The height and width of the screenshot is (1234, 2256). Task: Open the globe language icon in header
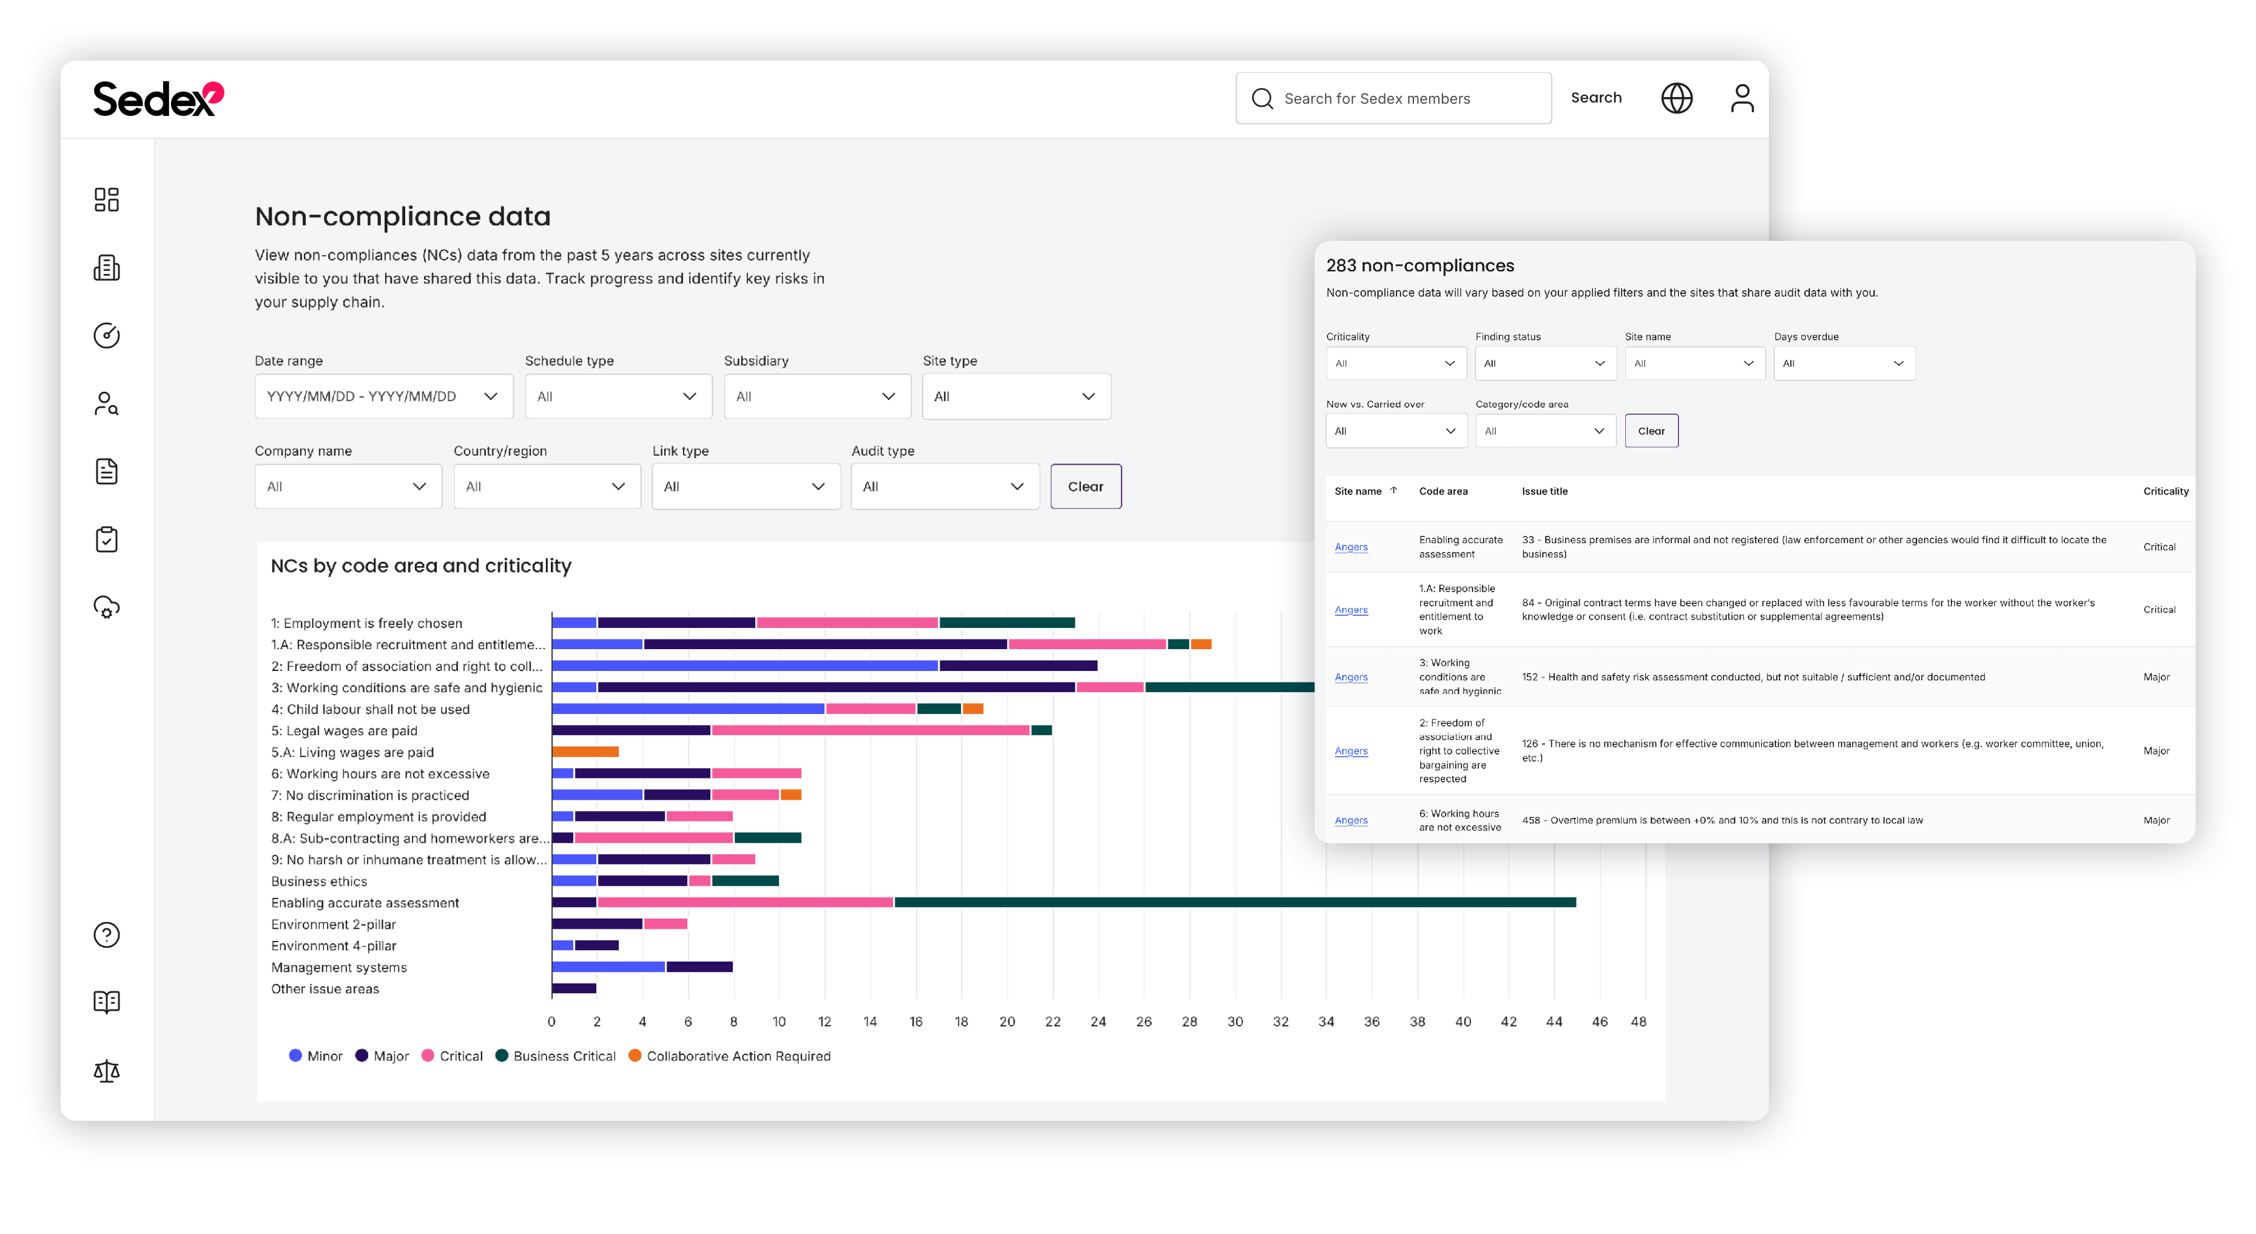click(1677, 98)
